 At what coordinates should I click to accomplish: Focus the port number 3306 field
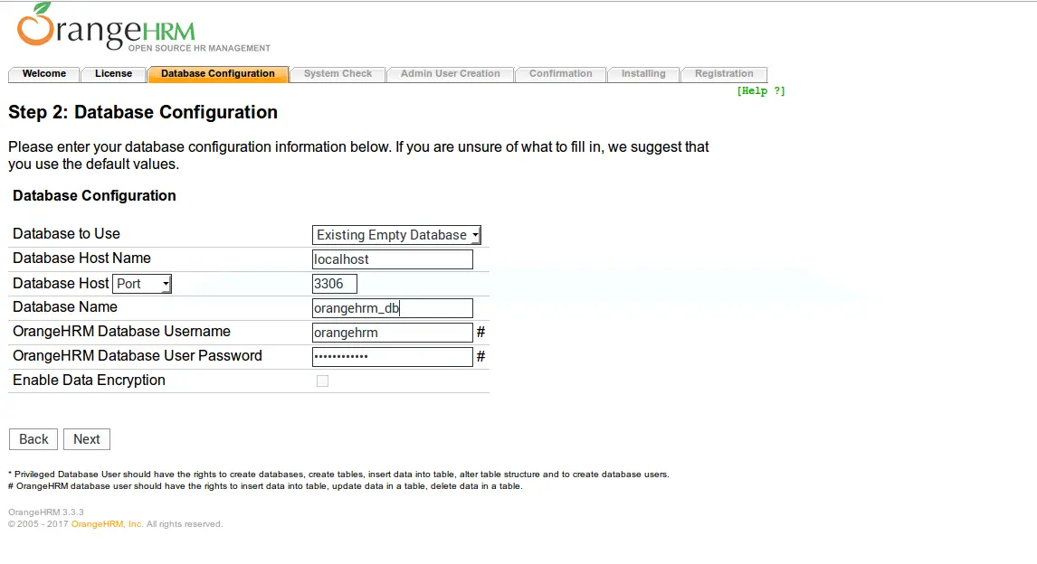pos(334,284)
